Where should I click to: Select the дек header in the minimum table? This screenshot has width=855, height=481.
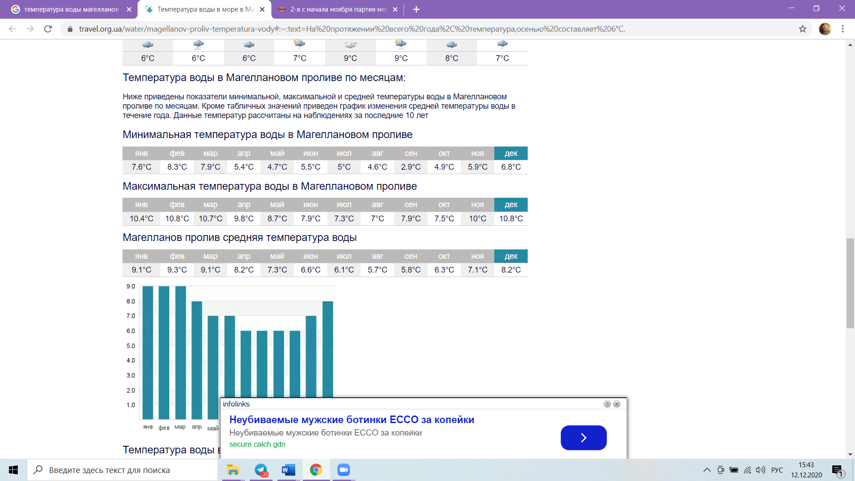tap(511, 153)
